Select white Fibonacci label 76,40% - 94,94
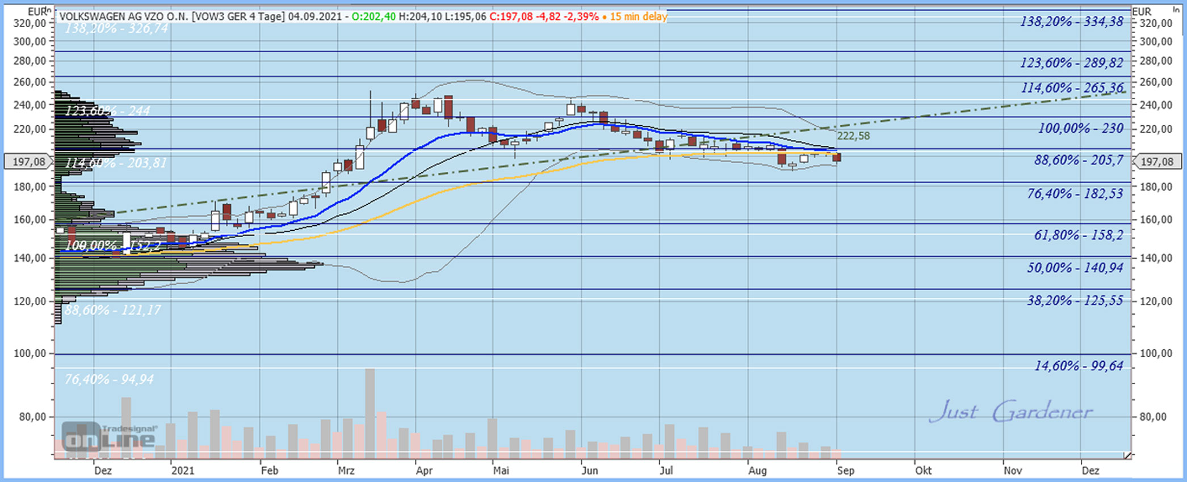 point(109,379)
